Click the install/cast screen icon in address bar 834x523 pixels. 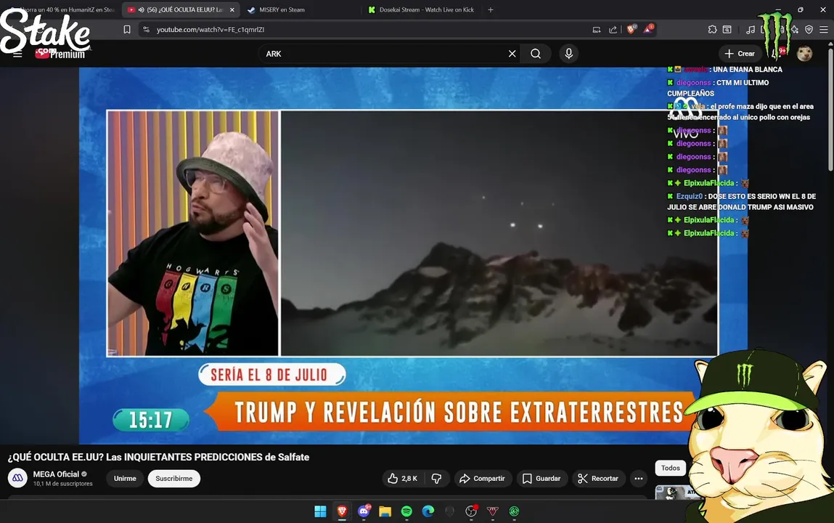point(596,30)
